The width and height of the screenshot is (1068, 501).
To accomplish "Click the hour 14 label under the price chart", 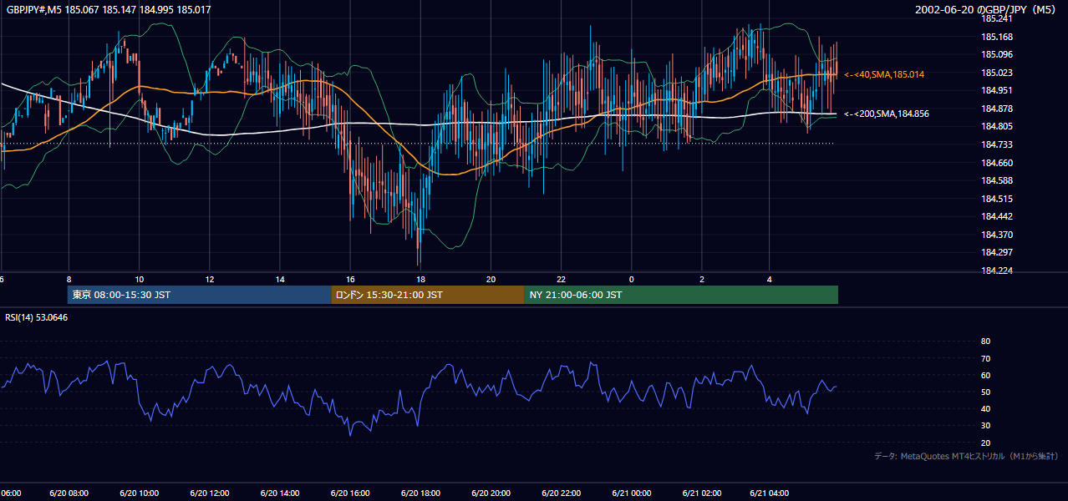I will (x=280, y=279).
